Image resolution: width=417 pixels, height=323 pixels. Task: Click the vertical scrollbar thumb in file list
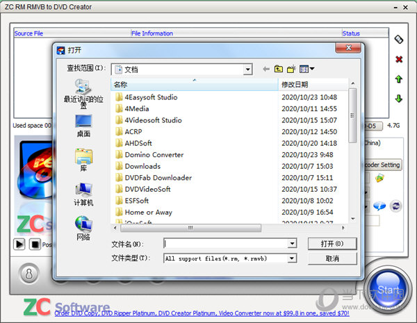(x=352, y=115)
